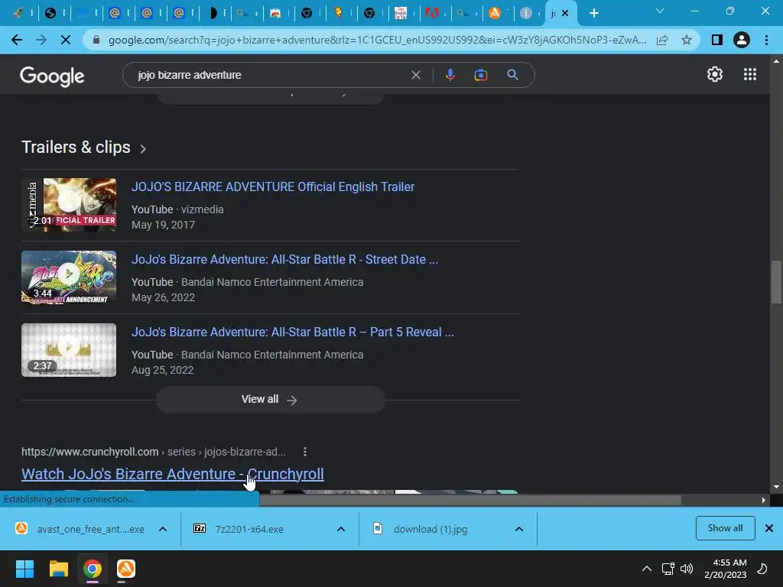Screen dimensions: 783x587
Task: Click View all trailers button
Action: click(x=270, y=399)
